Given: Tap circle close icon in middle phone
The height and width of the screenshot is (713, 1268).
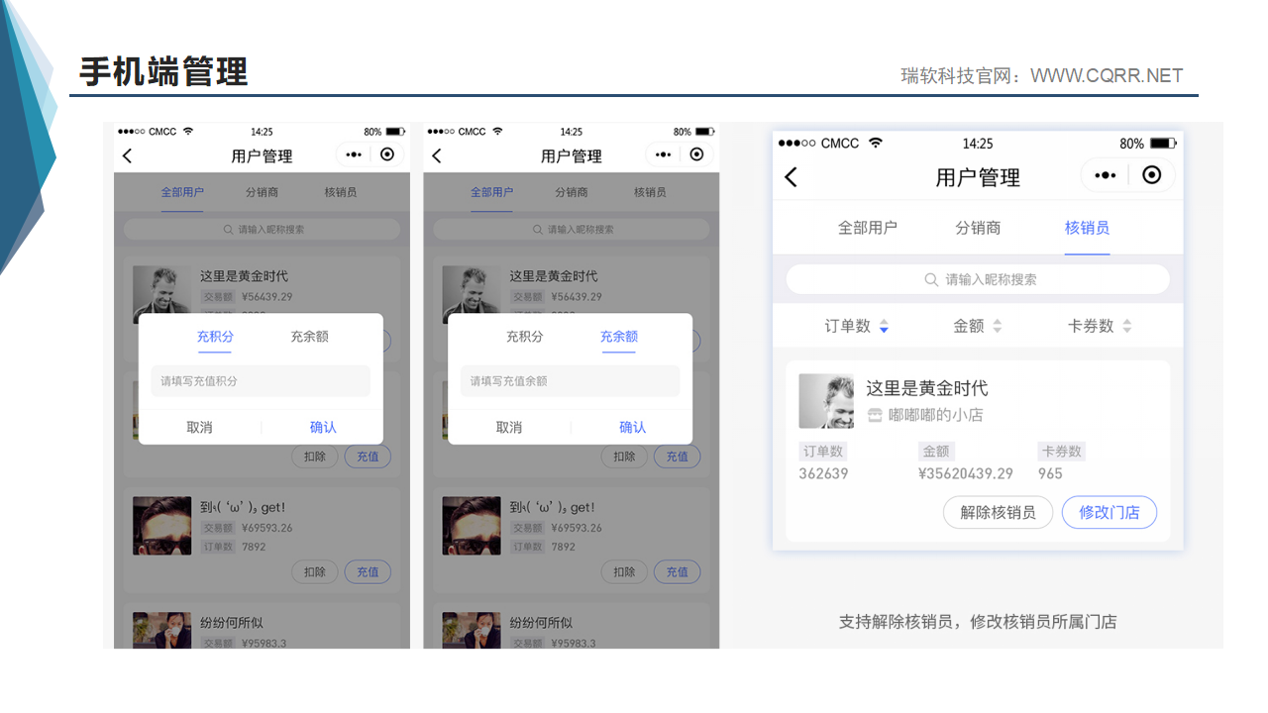Looking at the screenshot, I should point(697,154).
